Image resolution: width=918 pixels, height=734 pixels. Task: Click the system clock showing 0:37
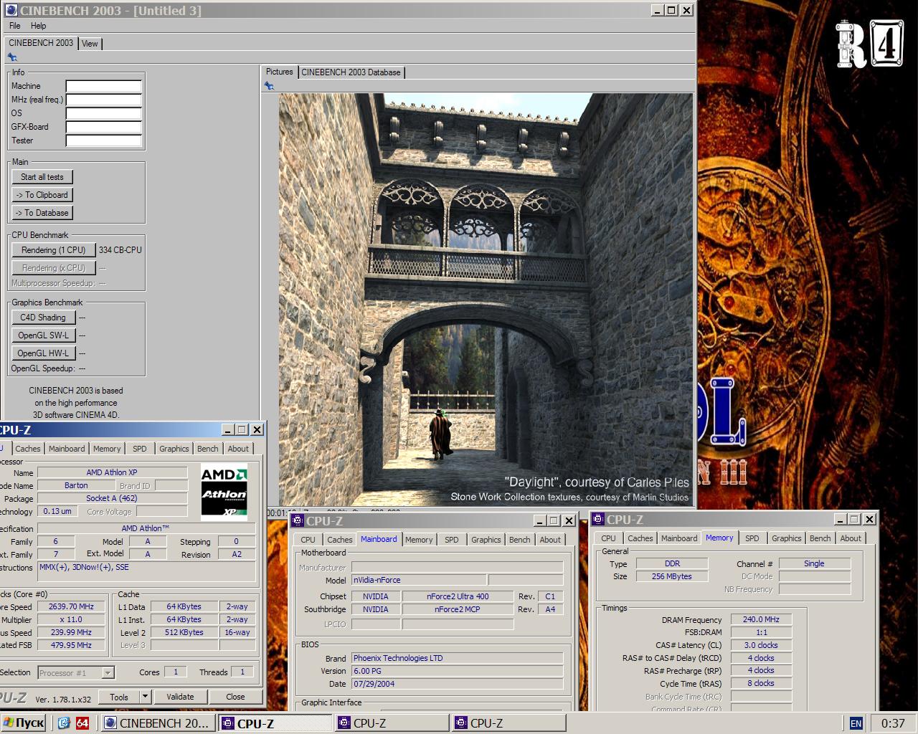tap(892, 723)
